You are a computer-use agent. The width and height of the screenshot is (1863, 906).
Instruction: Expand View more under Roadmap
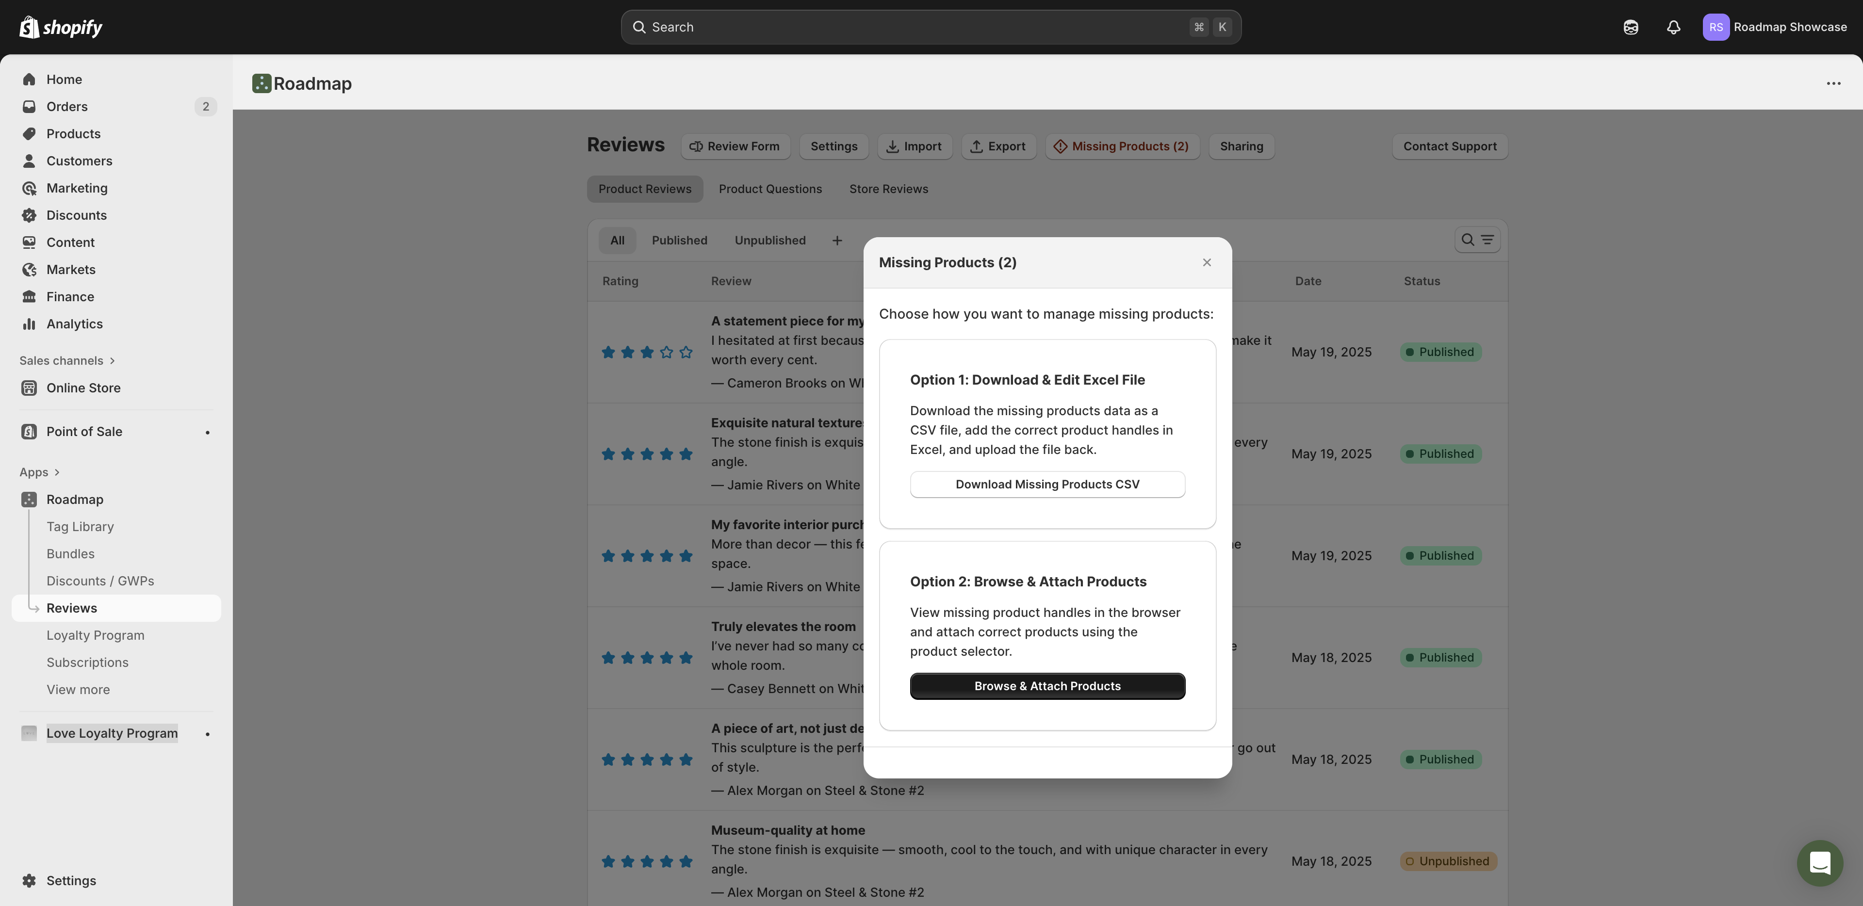pos(78,690)
